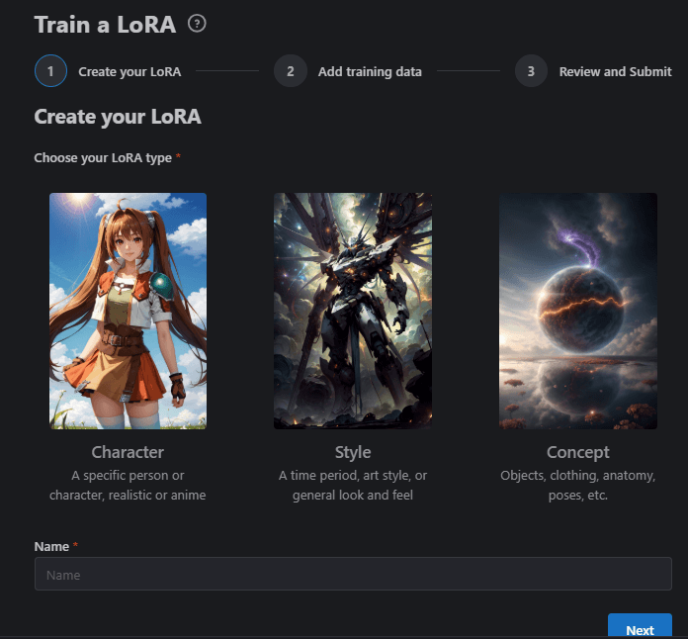
Task: Open step 3 circle, Review and Submit
Action: click(531, 70)
